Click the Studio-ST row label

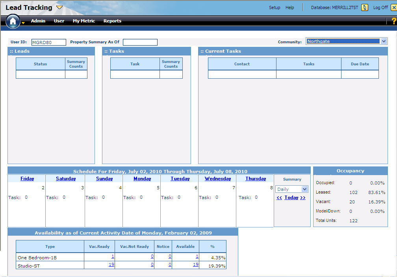click(x=29, y=266)
